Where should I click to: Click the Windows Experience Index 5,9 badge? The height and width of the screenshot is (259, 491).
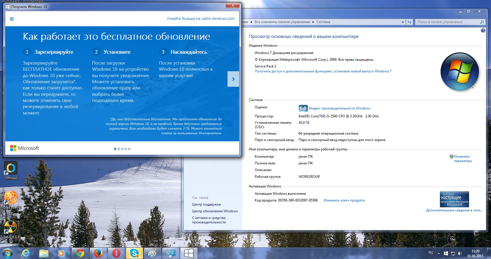coord(303,108)
